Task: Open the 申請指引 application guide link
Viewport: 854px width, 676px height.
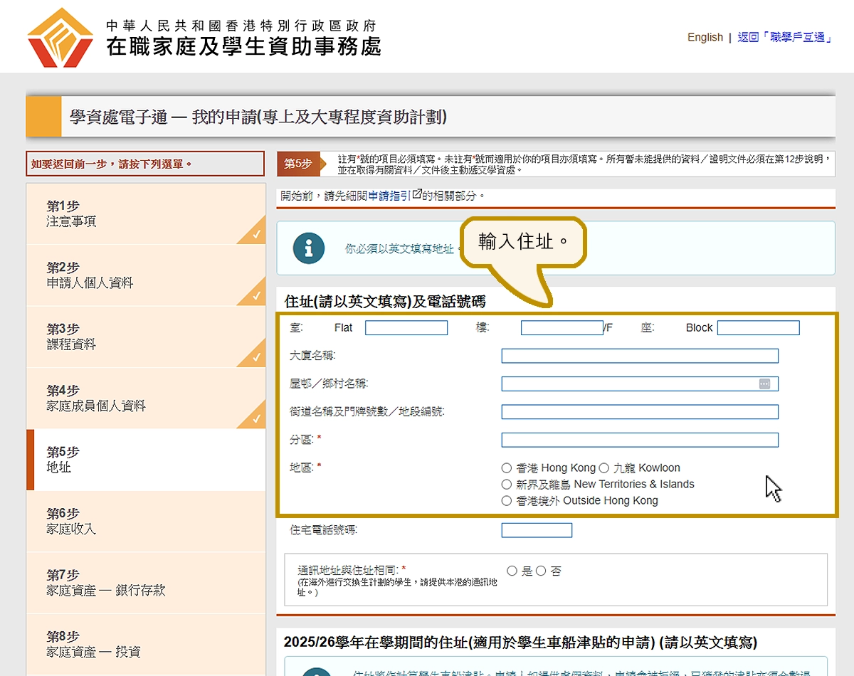Action: (x=389, y=196)
